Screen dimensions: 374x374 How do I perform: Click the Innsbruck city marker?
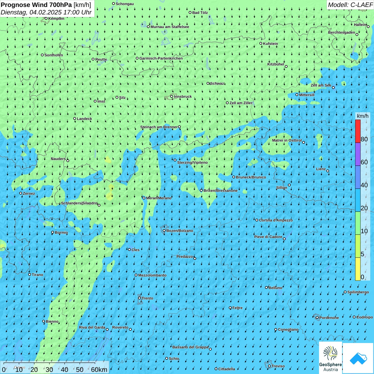click(x=172, y=96)
